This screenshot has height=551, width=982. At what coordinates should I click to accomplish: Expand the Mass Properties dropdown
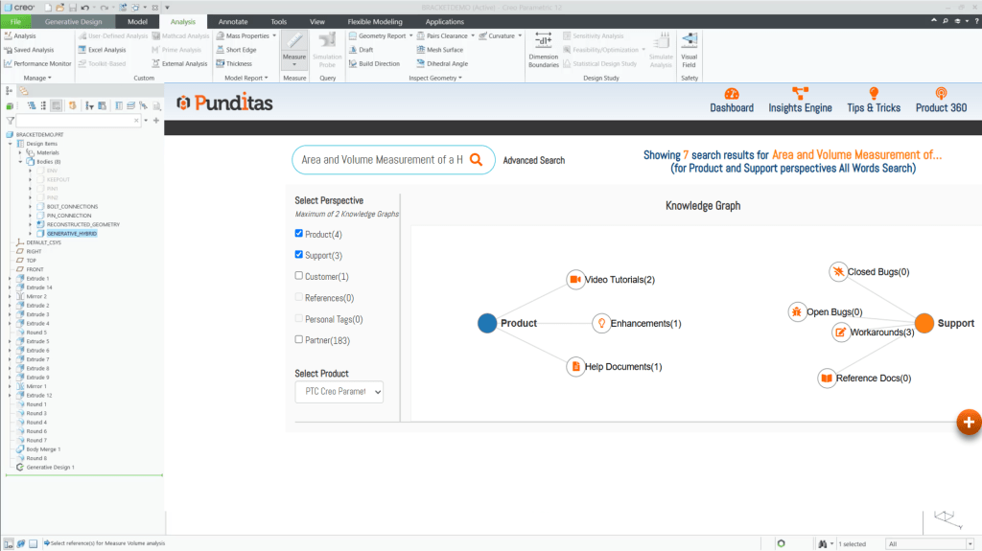click(x=274, y=35)
